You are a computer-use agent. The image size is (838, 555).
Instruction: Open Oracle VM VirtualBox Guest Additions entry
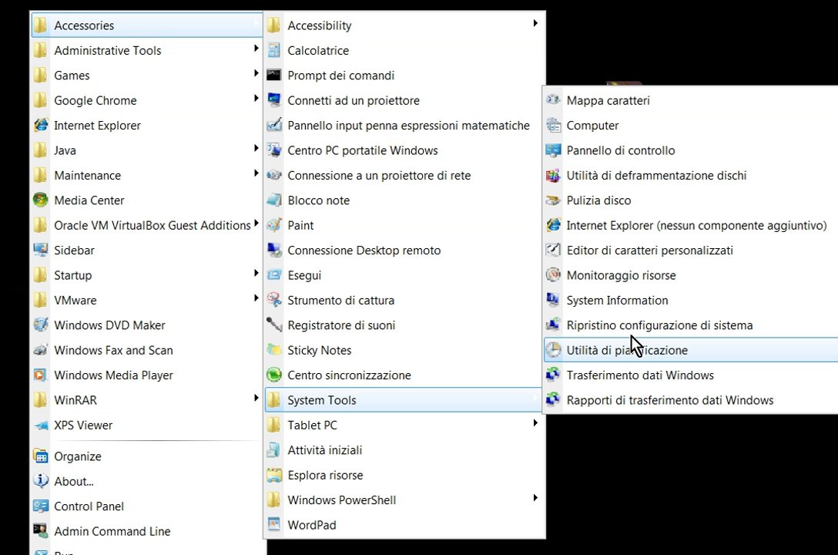[x=147, y=225]
